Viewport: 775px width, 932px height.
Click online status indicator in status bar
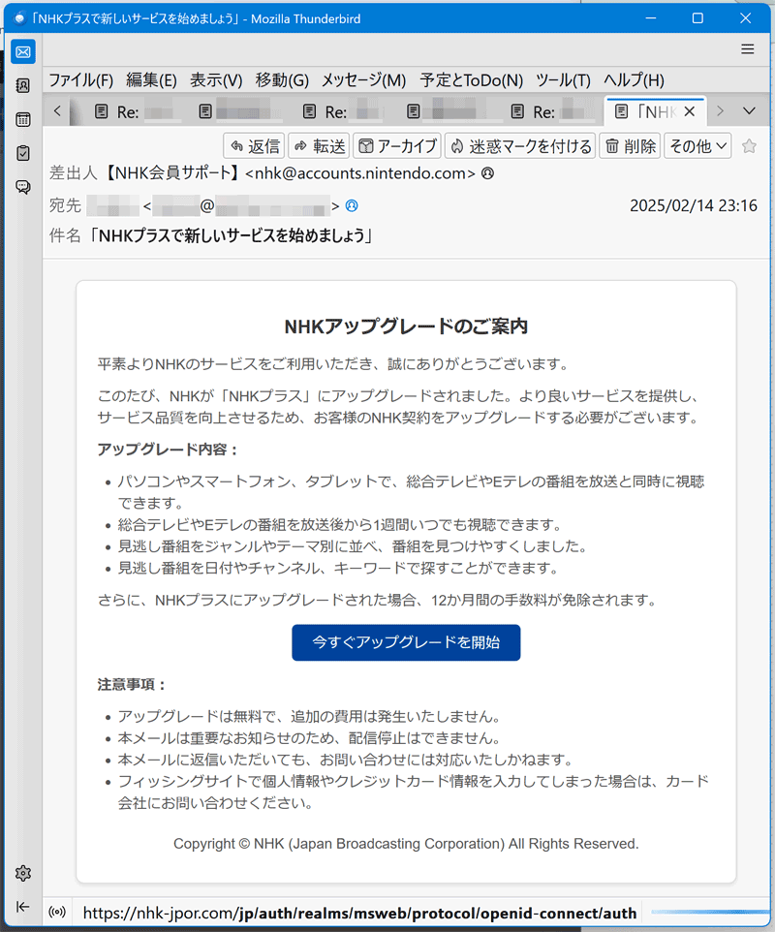[x=57, y=913]
